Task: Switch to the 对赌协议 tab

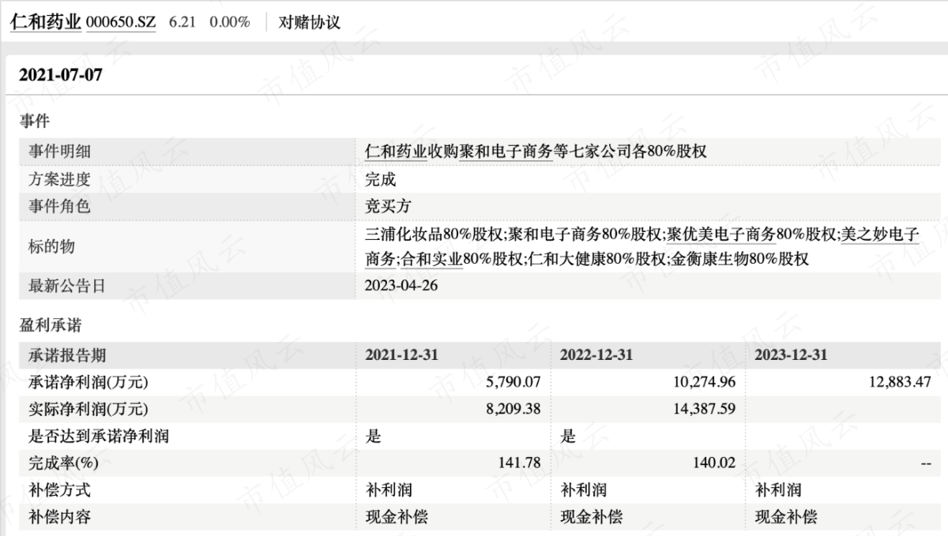Action: (310, 22)
